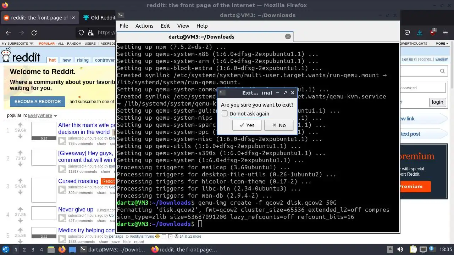Select the 'rising' sorting tab

point(83,60)
